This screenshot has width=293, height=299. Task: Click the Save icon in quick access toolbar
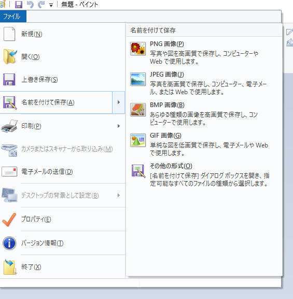click(x=19, y=4)
